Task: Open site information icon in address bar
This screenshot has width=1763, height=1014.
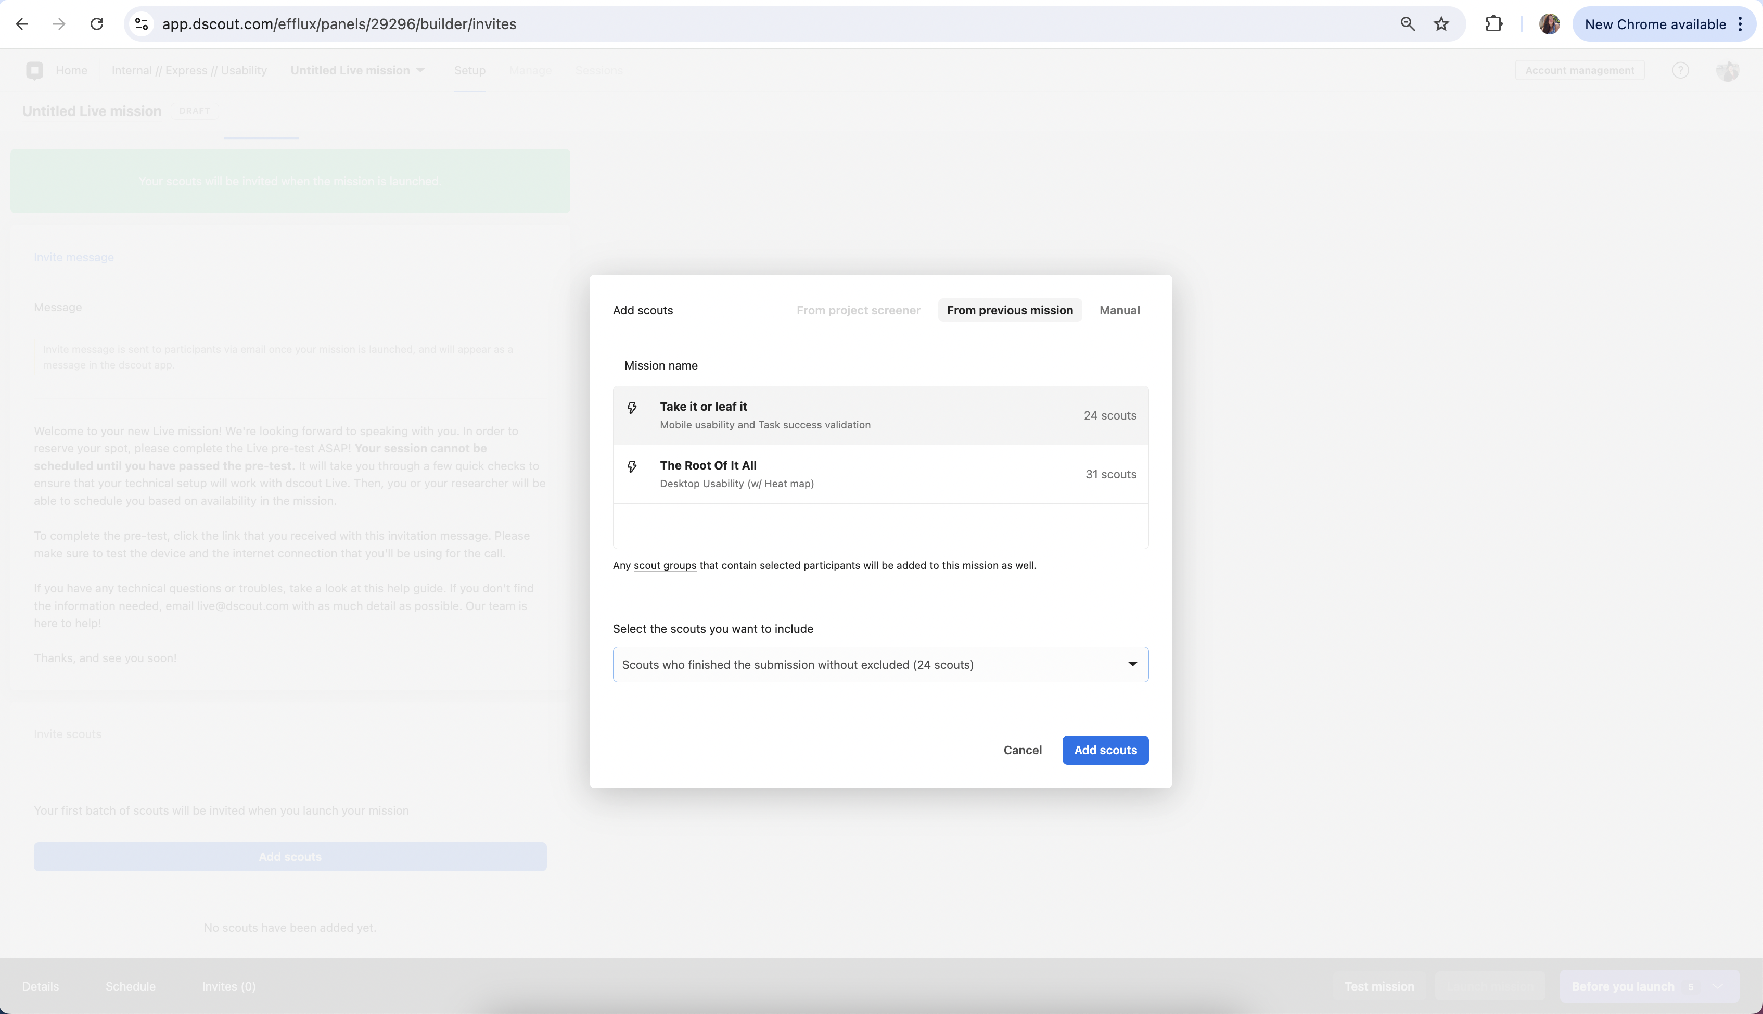Action: coord(142,24)
